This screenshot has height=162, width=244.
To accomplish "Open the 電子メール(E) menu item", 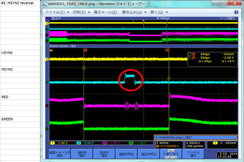I will (105, 12).
